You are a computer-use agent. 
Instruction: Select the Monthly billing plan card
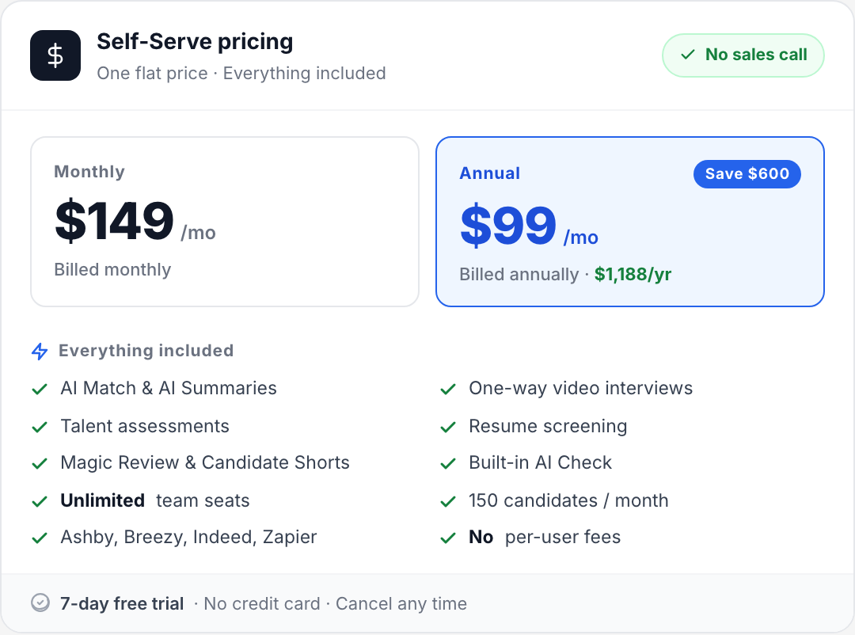[x=224, y=222]
